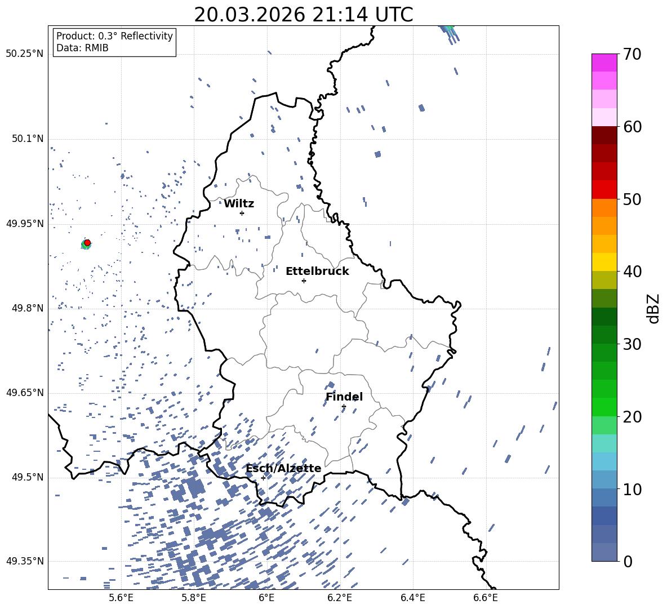Click the latitude label '50.25°N'

click(x=25, y=54)
